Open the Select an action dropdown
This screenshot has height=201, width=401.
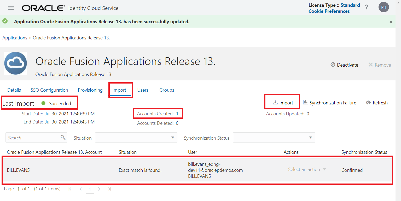(x=307, y=169)
